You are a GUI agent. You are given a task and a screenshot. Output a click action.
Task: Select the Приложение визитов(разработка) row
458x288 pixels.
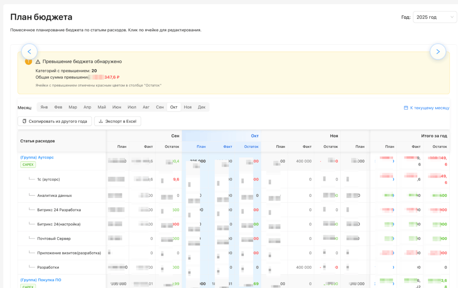click(x=69, y=253)
